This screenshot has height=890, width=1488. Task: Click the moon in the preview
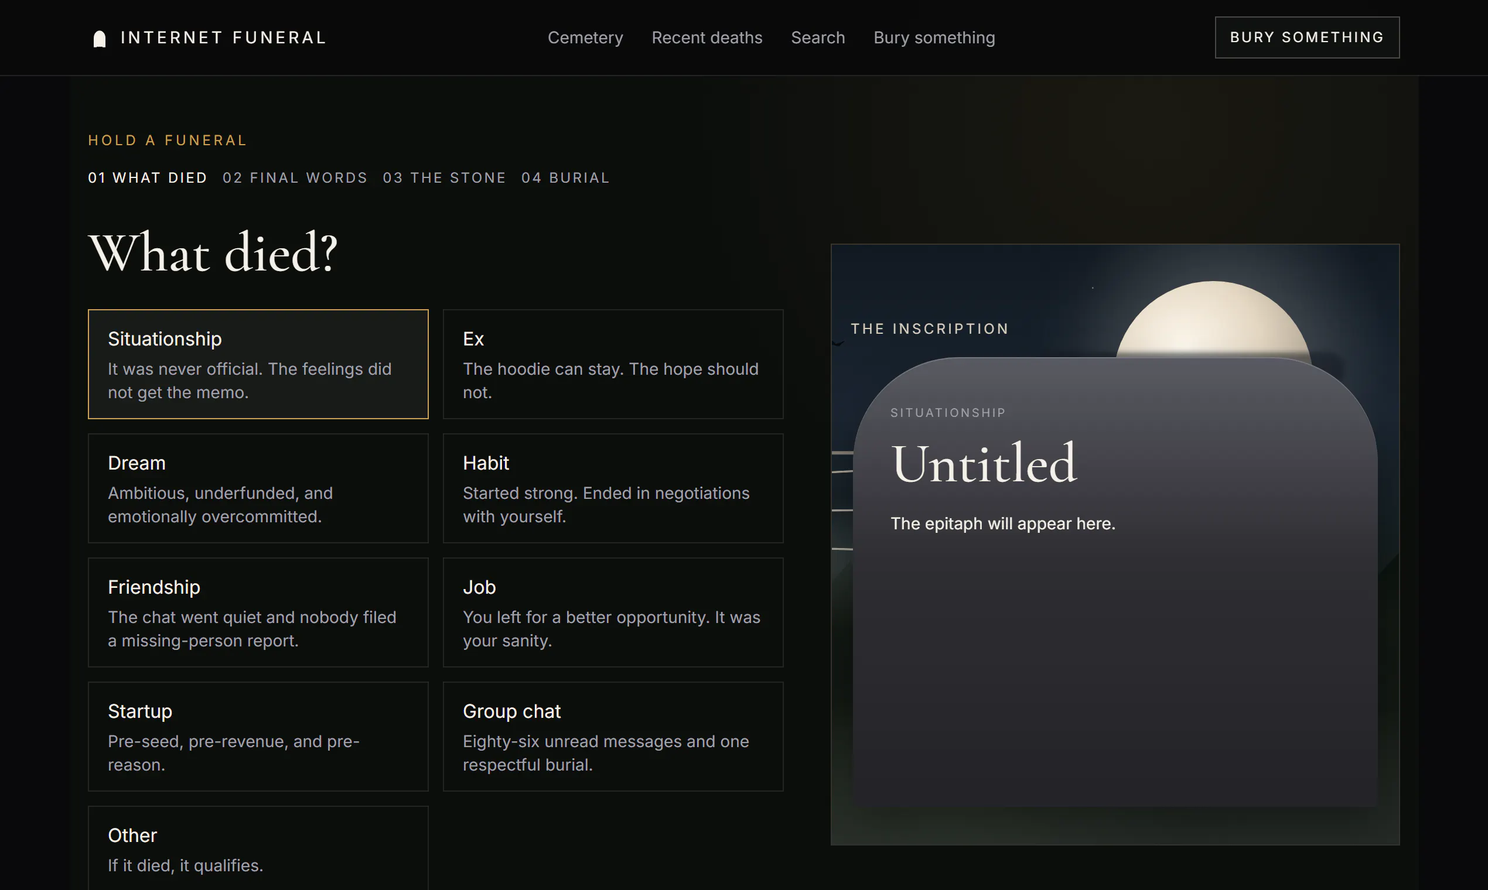1213,319
